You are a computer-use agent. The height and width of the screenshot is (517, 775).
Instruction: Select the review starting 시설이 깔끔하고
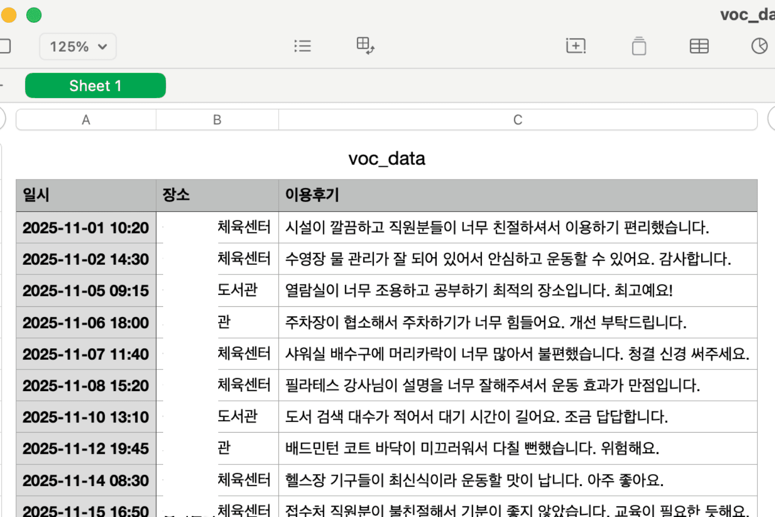(x=518, y=227)
